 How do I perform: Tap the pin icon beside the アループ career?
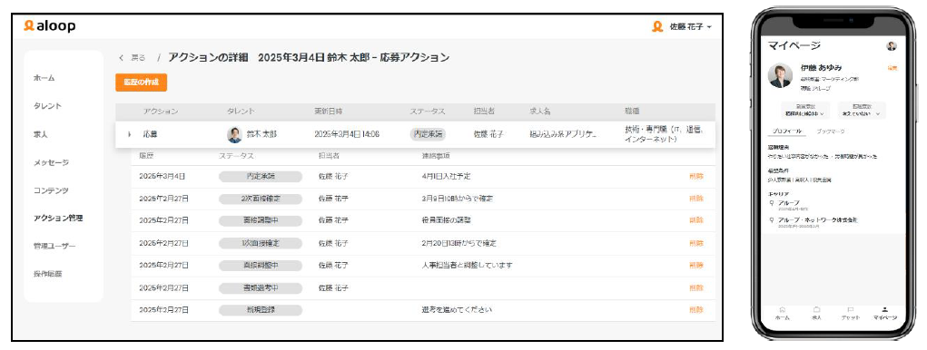pyautogui.click(x=772, y=203)
